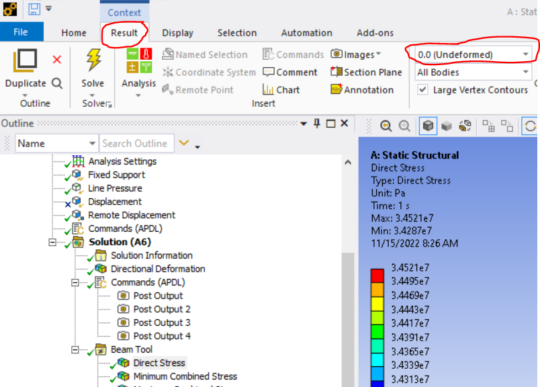Select Post Output 2 image
Screen dimensions: 540x387
pyautogui.click(x=162, y=309)
